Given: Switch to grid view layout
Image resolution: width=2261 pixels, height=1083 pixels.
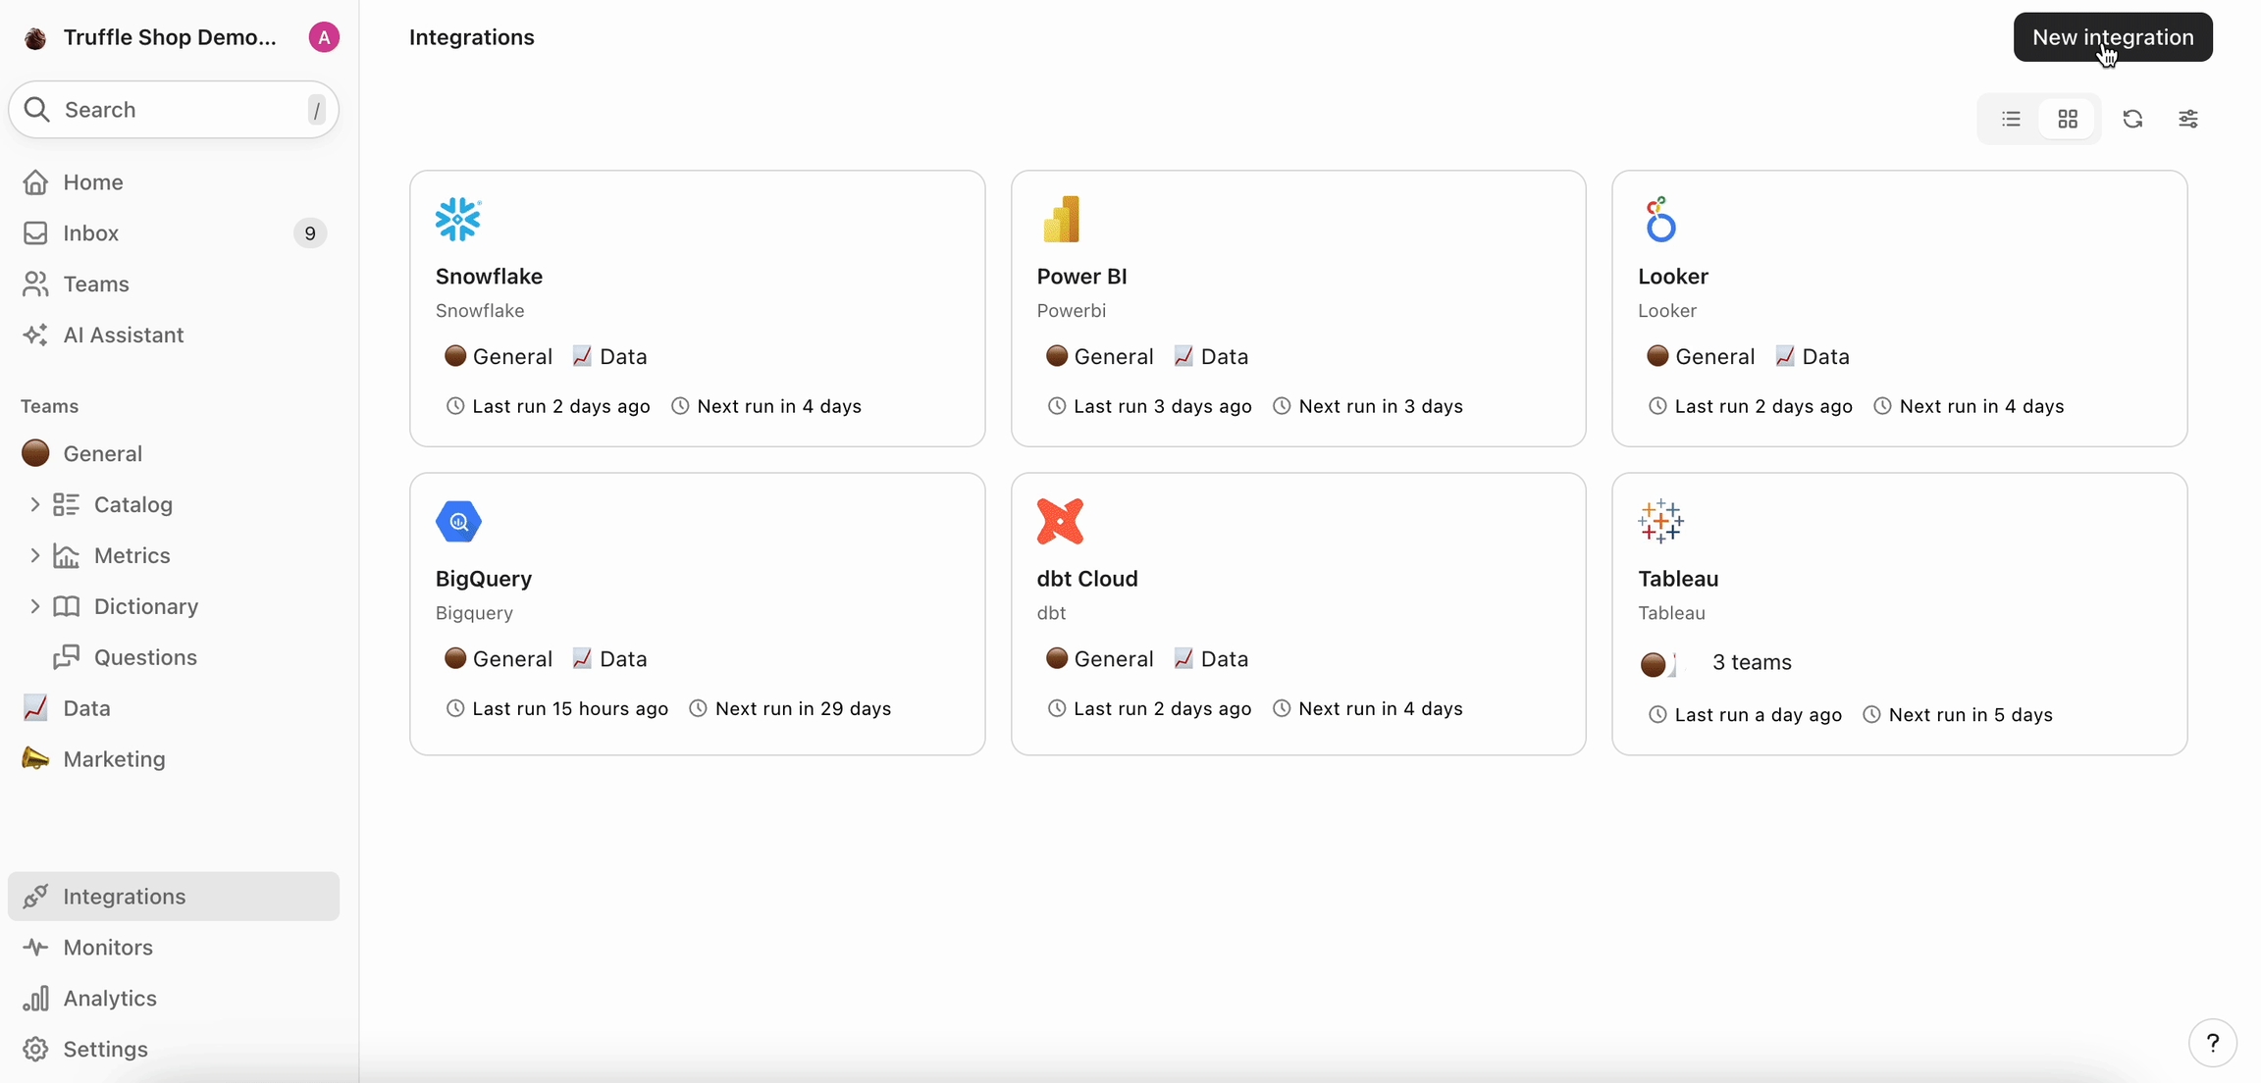Looking at the screenshot, I should click(x=2068, y=119).
